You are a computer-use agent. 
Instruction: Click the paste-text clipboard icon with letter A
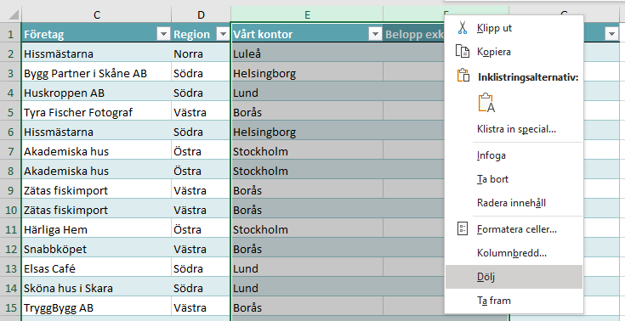point(486,103)
